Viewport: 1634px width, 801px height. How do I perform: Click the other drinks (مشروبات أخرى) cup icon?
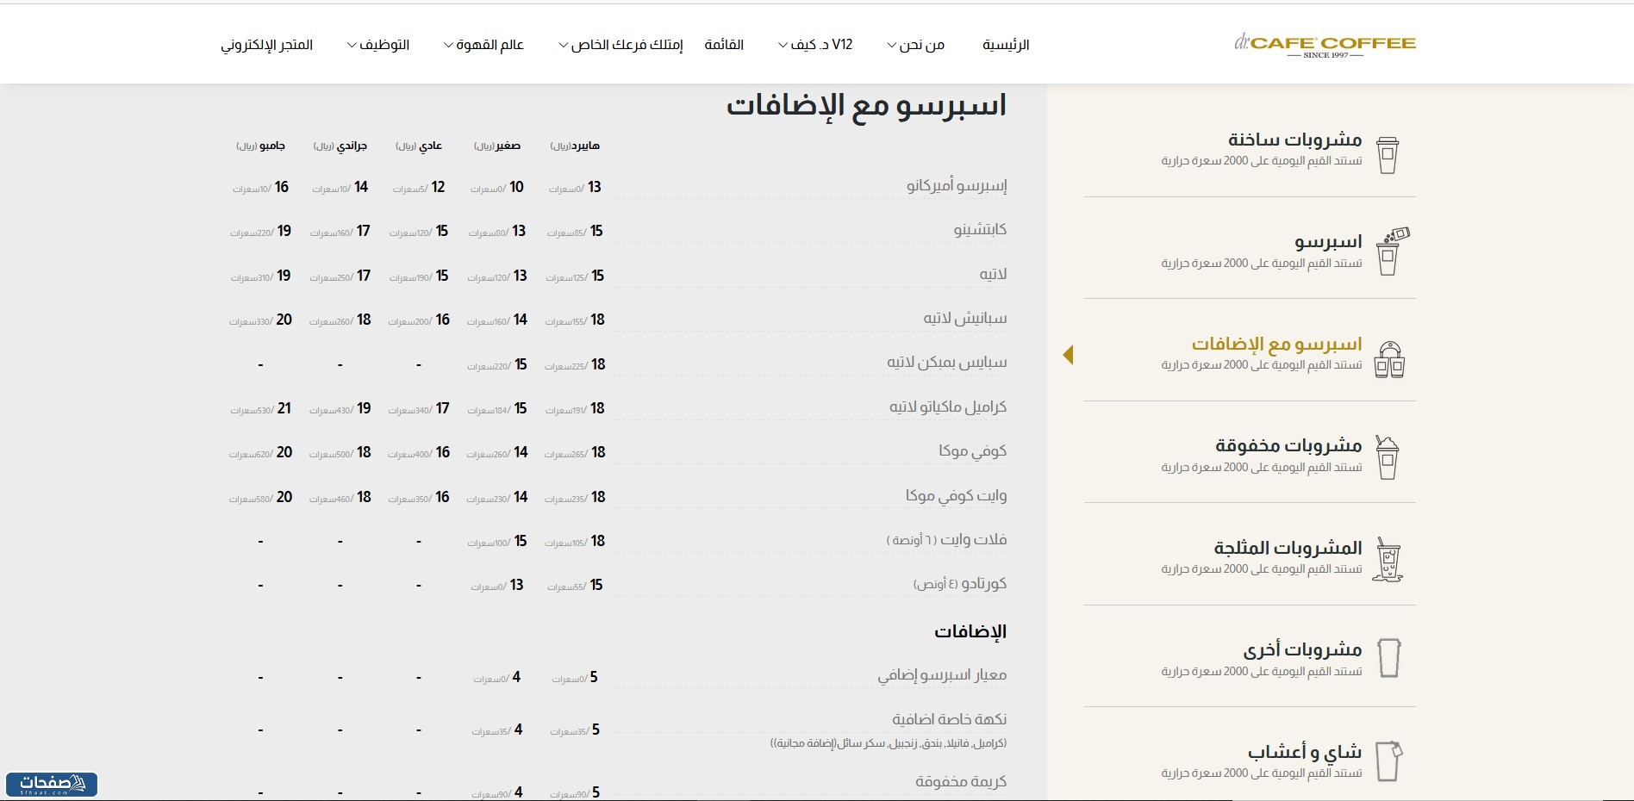(1391, 659)
